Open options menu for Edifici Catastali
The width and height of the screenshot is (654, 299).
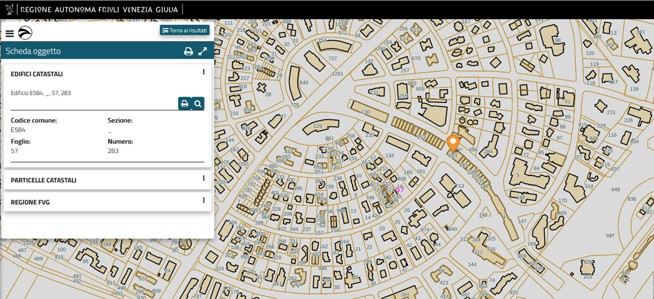pyautogui.click(x=204, y=72)
